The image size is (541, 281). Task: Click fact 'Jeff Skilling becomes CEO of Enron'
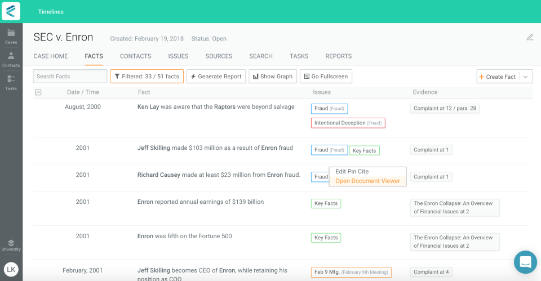(x=212, y=274)
